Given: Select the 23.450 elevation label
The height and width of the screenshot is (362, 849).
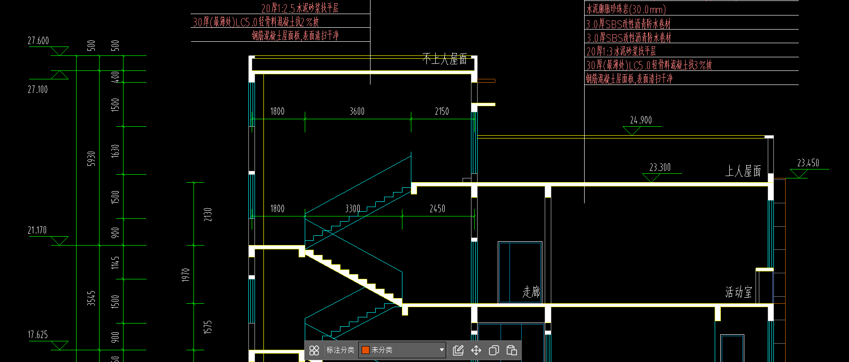Looking at the screenshot, I should tap(808, 163).
